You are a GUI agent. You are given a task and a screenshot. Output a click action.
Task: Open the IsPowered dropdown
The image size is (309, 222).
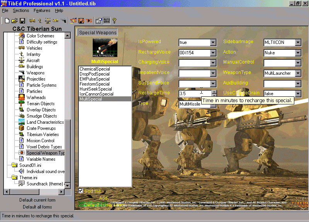point(213,42)
